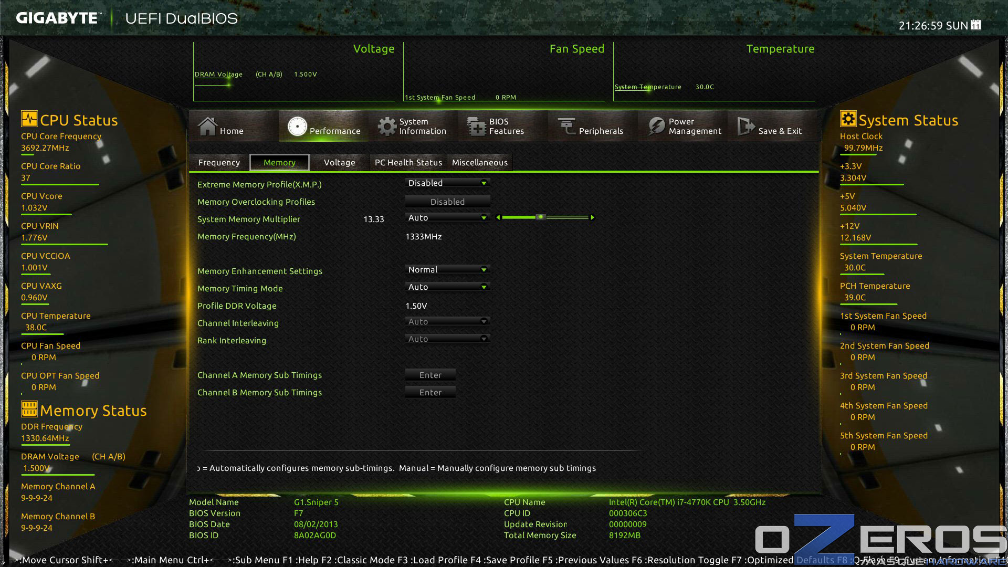Screen dimensions: 1008x567
Task: Click the 1333MHz Memory Frequency value
Action: click(423, 236)
